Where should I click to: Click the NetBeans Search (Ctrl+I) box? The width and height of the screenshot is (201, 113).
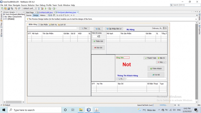pos(185,5)
